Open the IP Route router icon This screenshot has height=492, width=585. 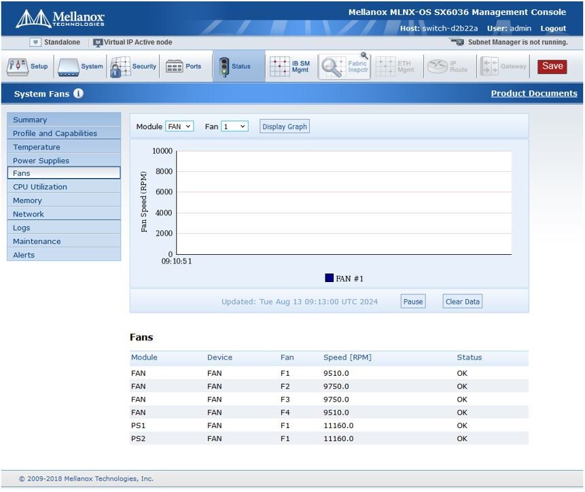point(438,67)
